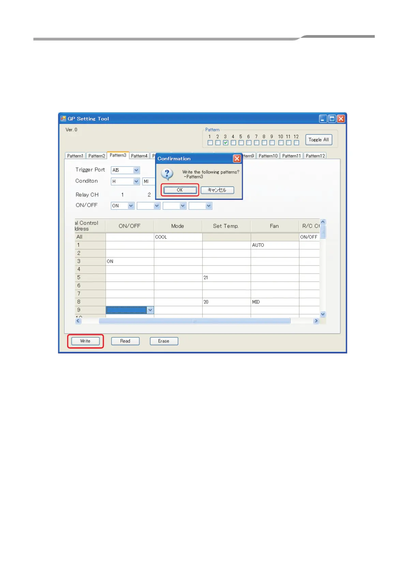Check Pattern 12 checkbox
The height and width of the screenshot is (573, 406).
point(297,143)
